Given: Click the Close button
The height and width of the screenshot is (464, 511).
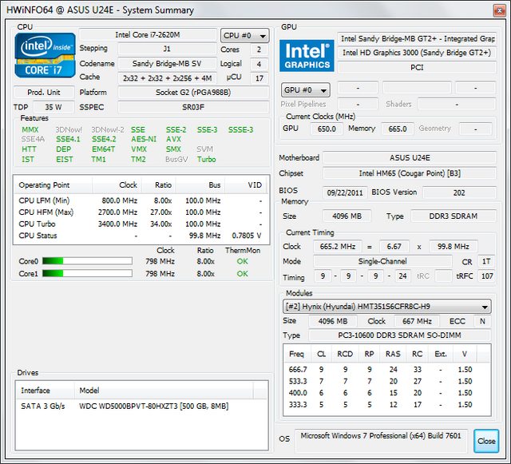Looking at the screenshot, I should tap(486, 441).
